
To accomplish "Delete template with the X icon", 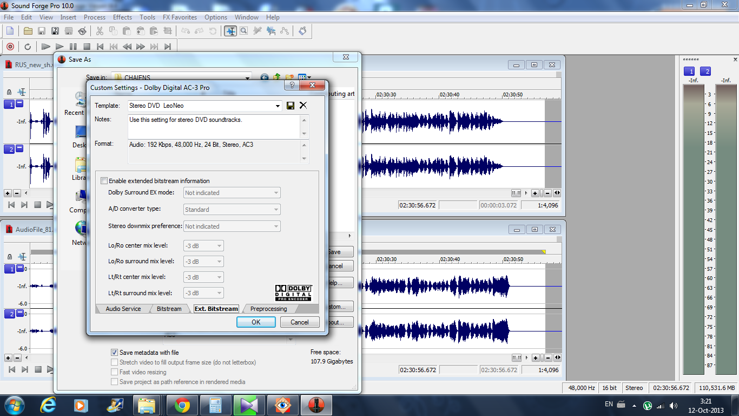I will pos(303,106).
